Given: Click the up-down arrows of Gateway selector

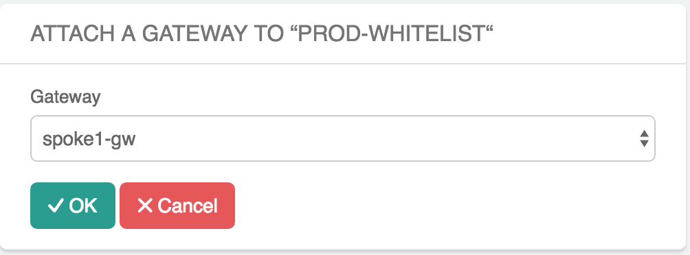Looking at the screenshot, I should [644, 138].
